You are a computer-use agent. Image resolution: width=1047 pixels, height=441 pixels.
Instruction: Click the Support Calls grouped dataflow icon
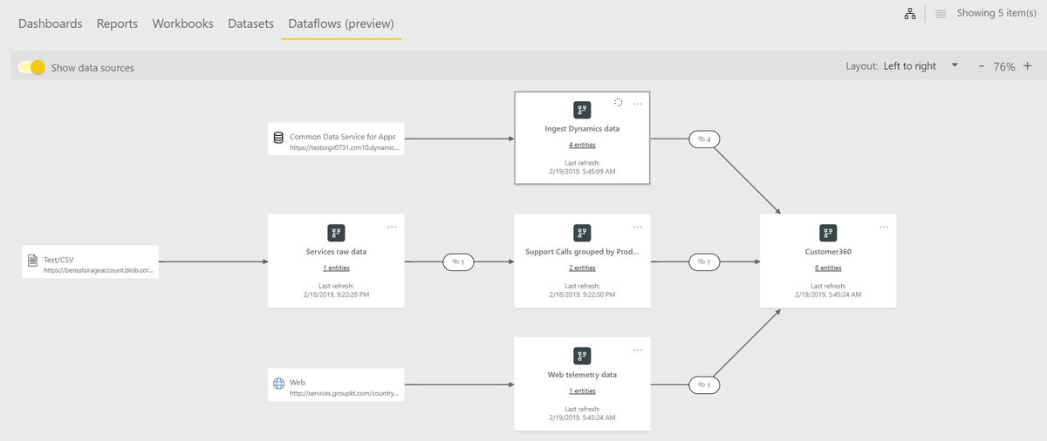[x=582, y=233]
